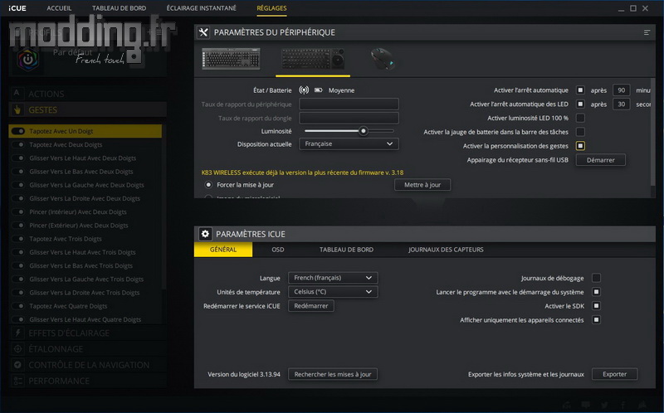Click the Par défaut profile hexagon icon
Image resolution: width=664 pixels, height=413 pixels.
tap(28, 60)
